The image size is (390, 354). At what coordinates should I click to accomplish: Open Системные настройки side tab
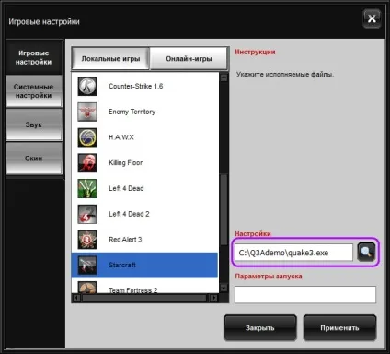click(x=33, y=91)
